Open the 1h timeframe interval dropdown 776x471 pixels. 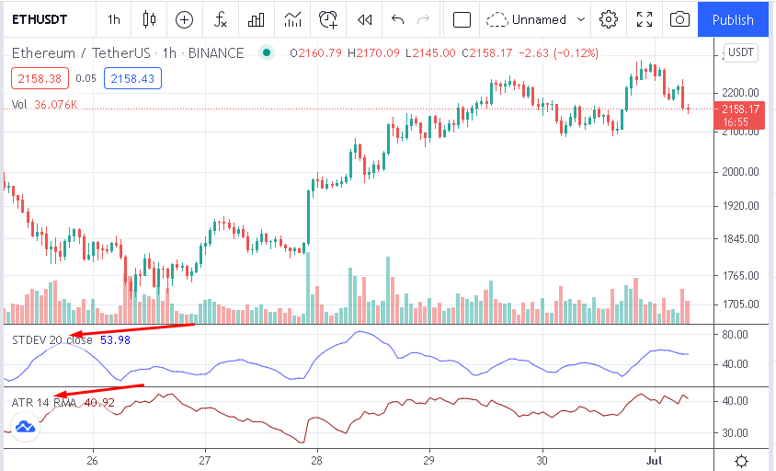tap(114, 19)
